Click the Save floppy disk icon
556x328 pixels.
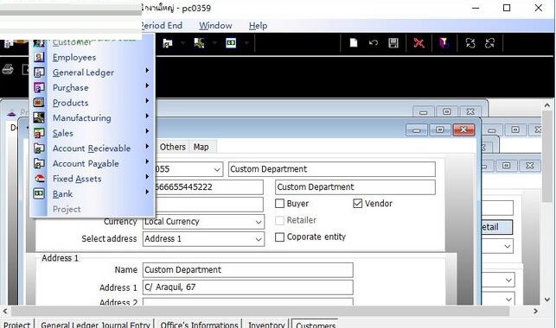393,43
